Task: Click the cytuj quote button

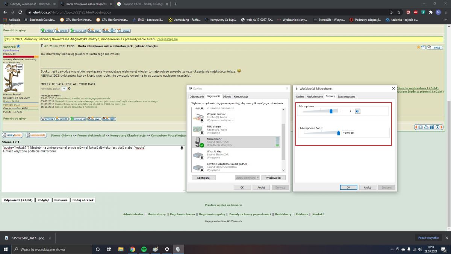Action: point(436,47)
